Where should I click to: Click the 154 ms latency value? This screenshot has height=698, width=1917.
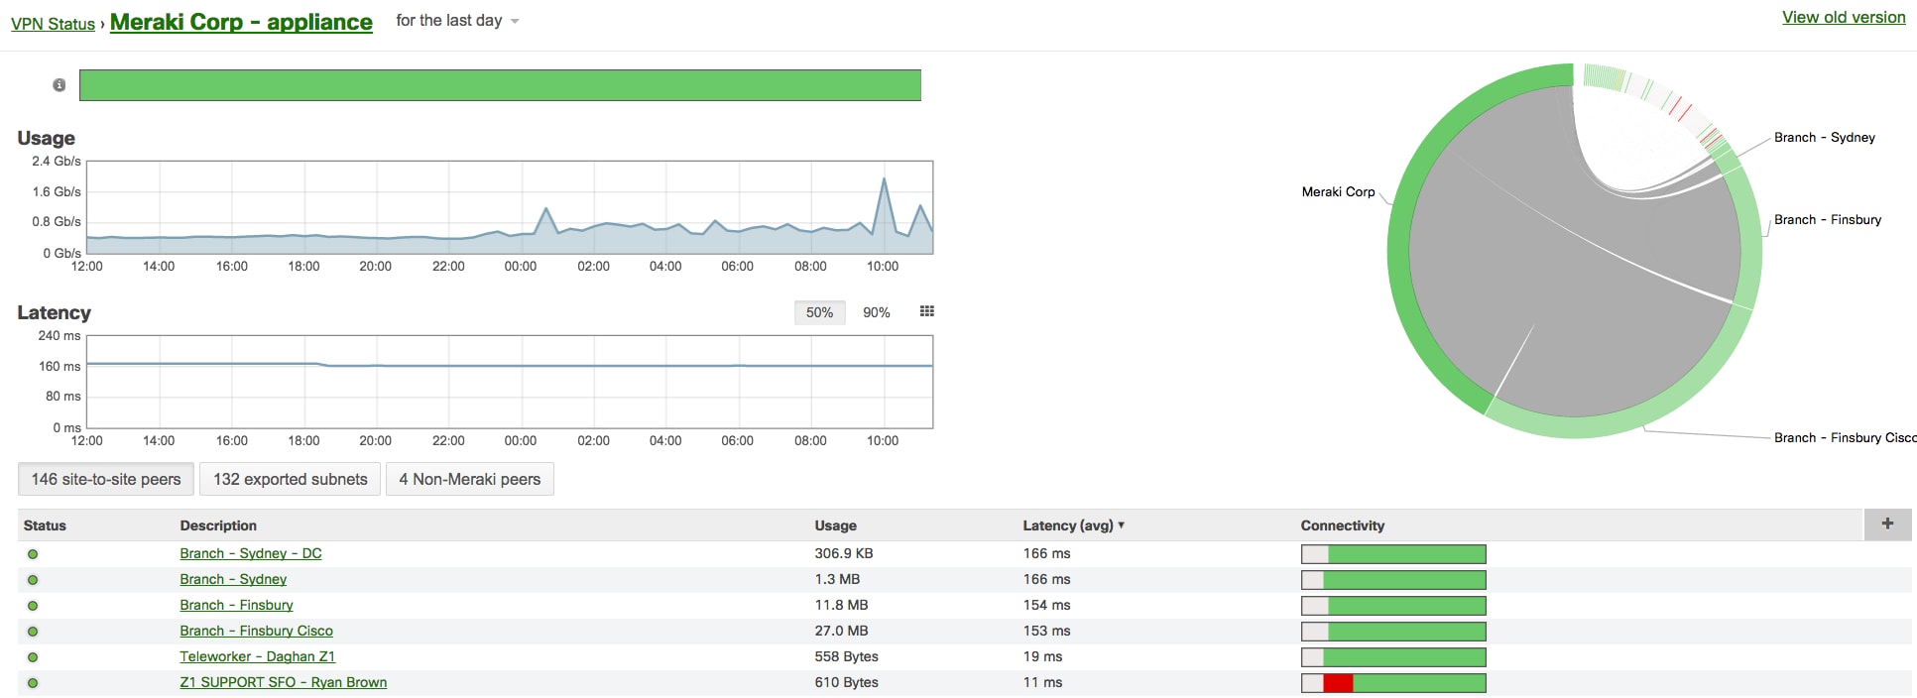1046,605
